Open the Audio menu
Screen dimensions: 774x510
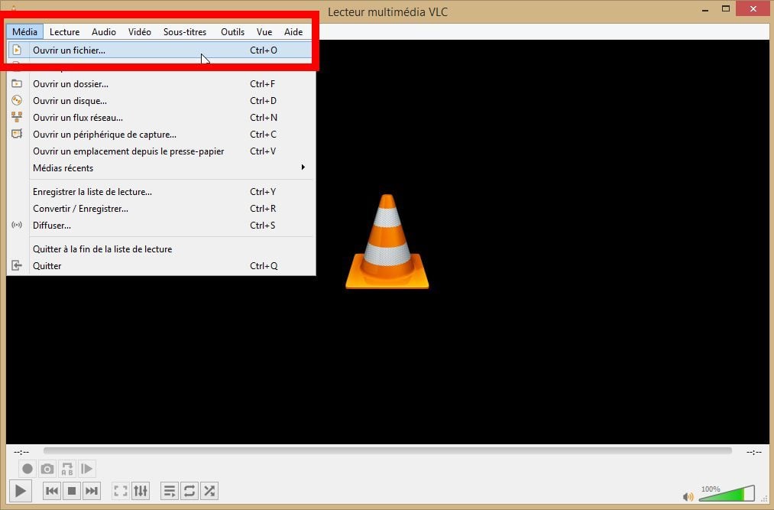[104, 31]
